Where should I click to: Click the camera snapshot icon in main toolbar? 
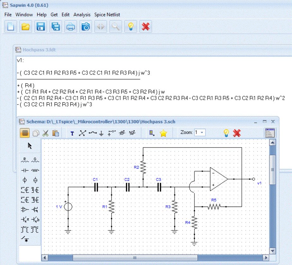(x=85, y=27)
